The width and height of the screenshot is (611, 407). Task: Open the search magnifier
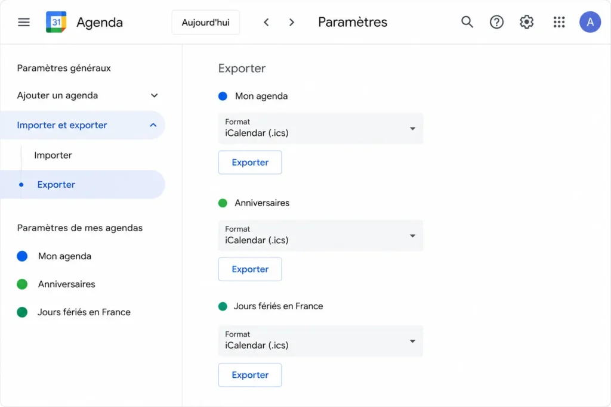pyautogui.click(x=467, y=22)
